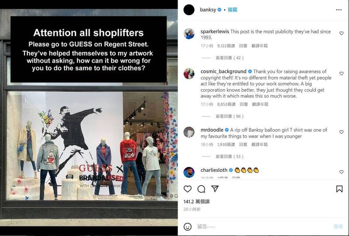Viewport: 349px width, 236px height.
Task: Open sparkerlewis's profile avatar
Action: tap(189, 34)
